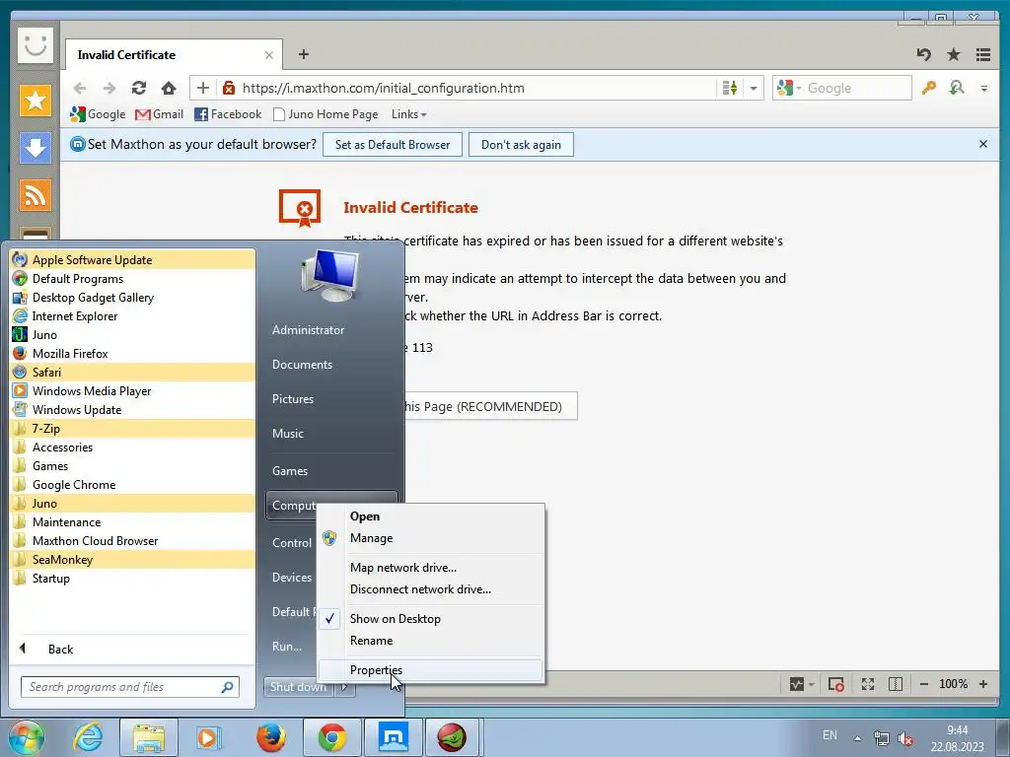Click the resource monitor icon in status bar
Image resolution: width=1010 pixels, height=757 pixels.
pyautogui.click(x=797, y=684)
